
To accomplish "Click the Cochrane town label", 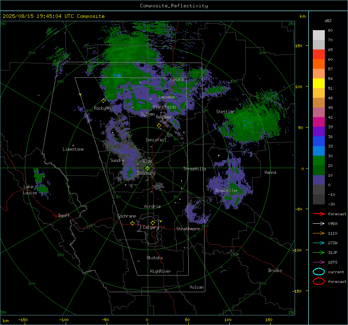I will (126, 216).
